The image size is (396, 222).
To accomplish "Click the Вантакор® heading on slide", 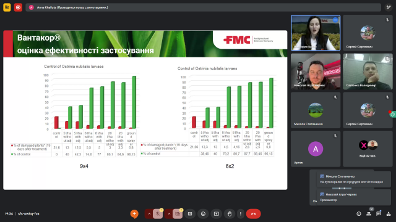I will pyautogui.click(x=39, y=38).
